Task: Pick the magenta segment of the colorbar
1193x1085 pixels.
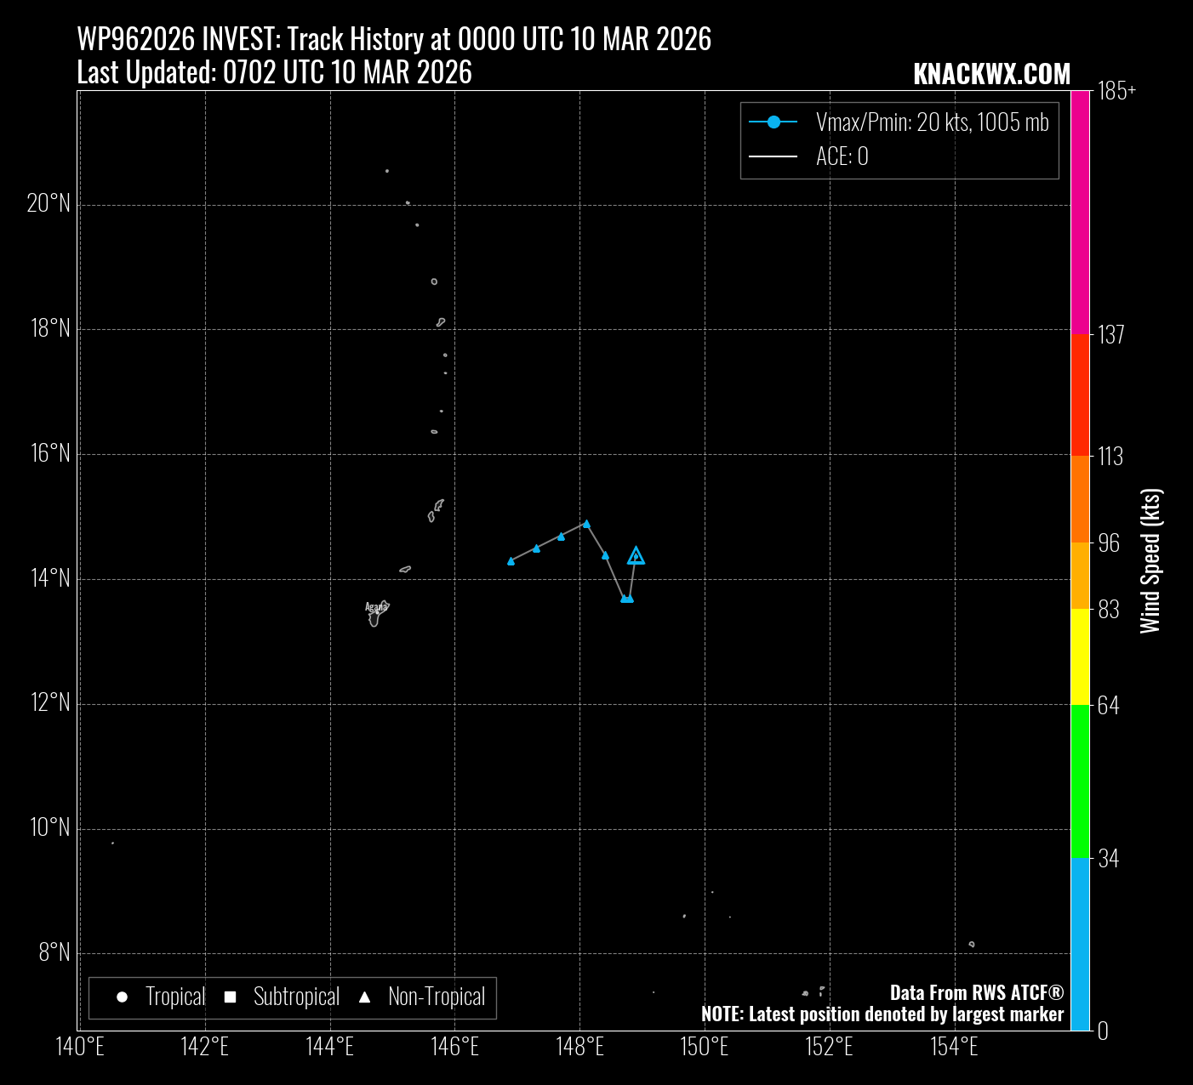Action: (1080, 213)
